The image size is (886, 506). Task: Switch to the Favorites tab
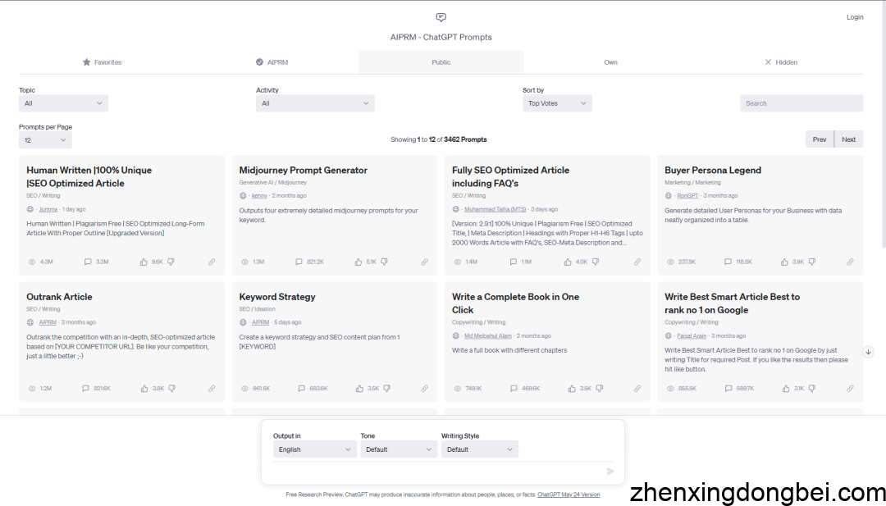click(102, 62)
